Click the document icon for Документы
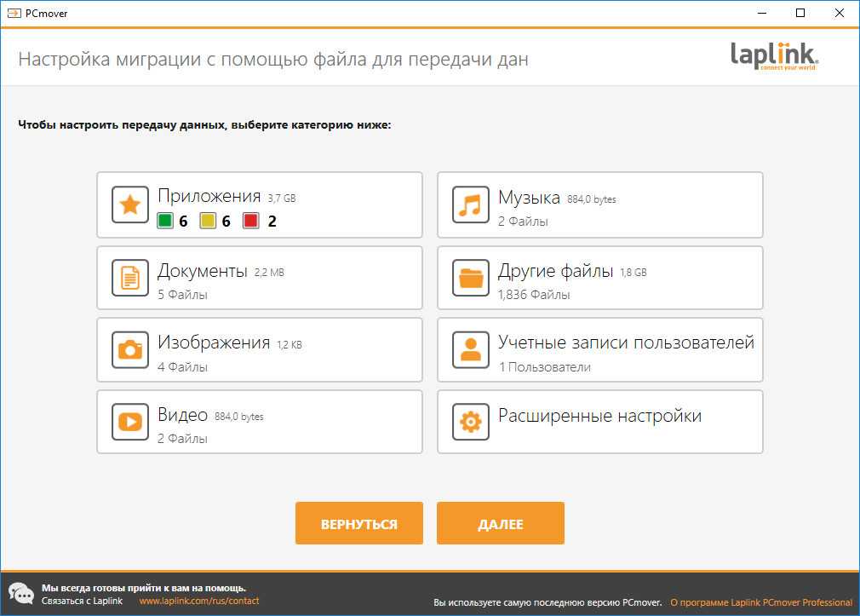 (x=130, y=278)
